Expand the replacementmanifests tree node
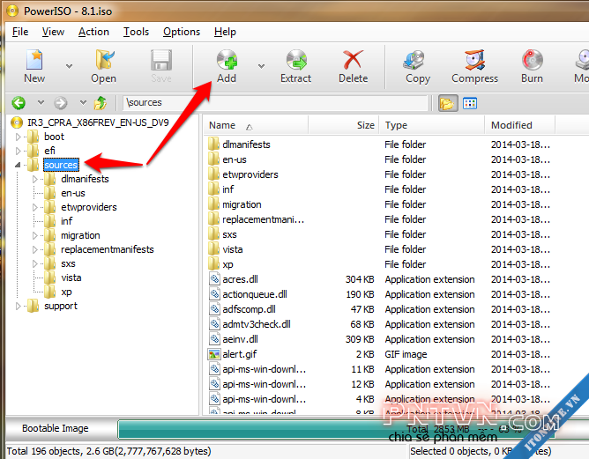 (x=35, y=249)
